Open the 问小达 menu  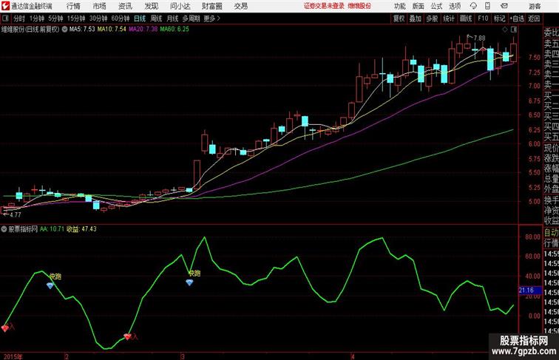tap(180, 6)
